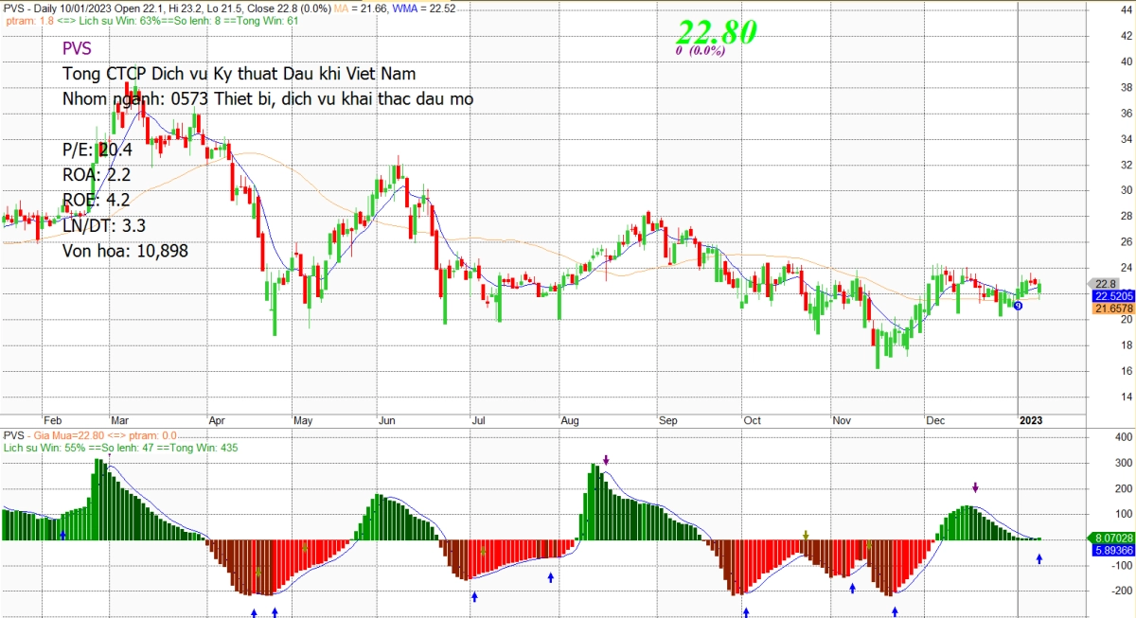Click the olive down arrow in October histogram
This screenshot has height=618, width=1136.
[805, 536]
